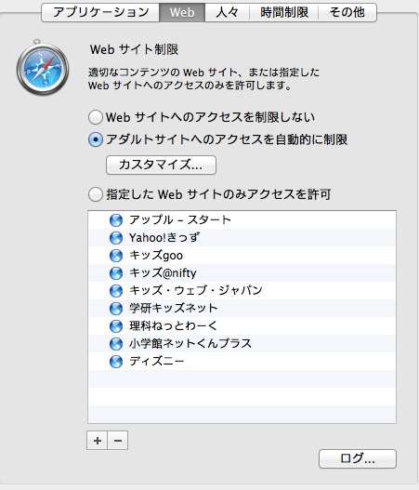
Task: Click globe icon beside 学研キッズネット
Action: click(116, 309)
